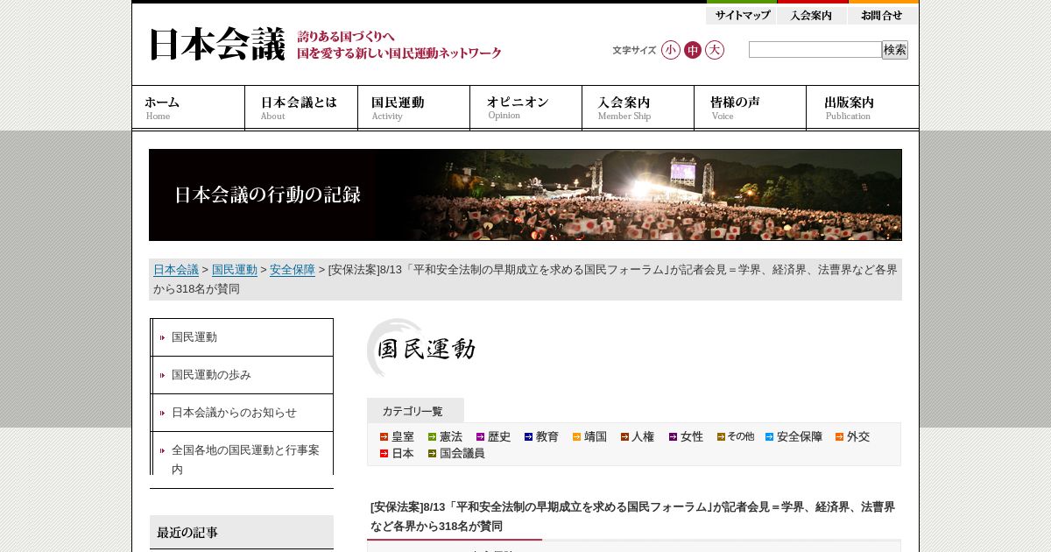Click the blue arrow icon beside 安全保障
Screen dimensions: 1051x552
(769, 436)
